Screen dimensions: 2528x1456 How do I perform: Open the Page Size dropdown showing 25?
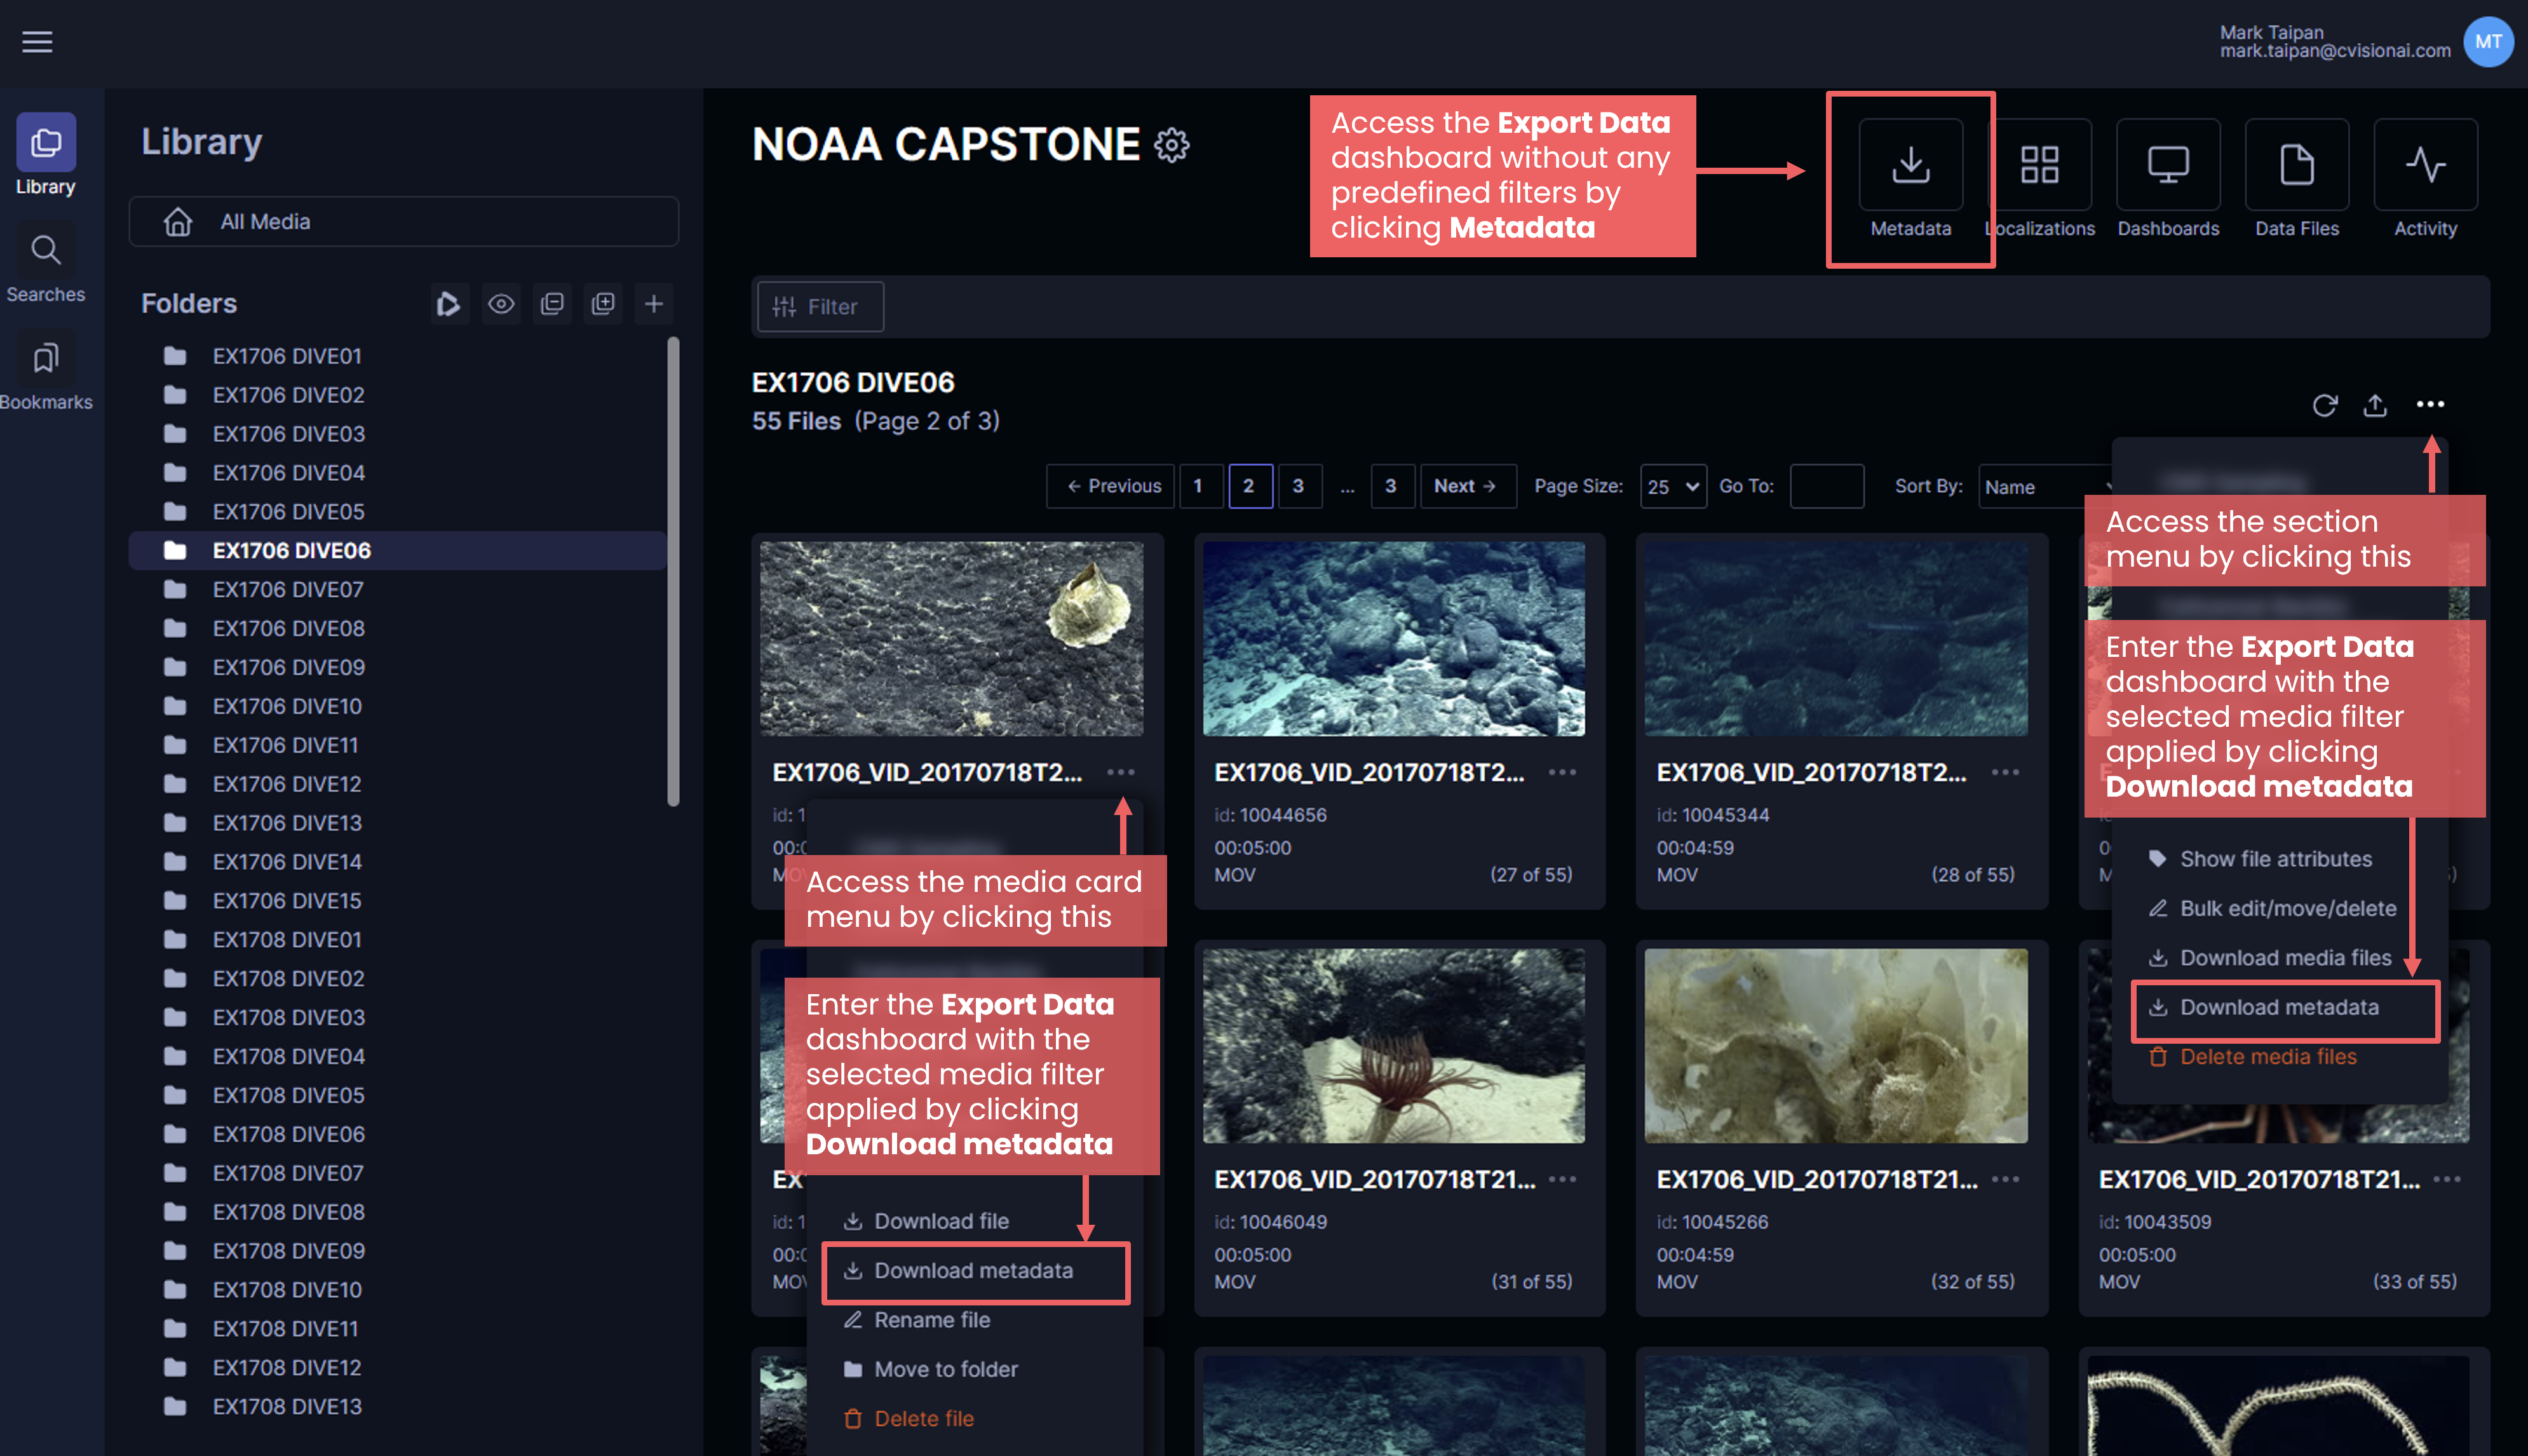click(1673, 486)
